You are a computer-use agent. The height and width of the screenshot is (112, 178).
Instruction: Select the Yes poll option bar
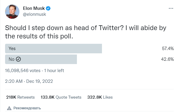click(53, 49)
